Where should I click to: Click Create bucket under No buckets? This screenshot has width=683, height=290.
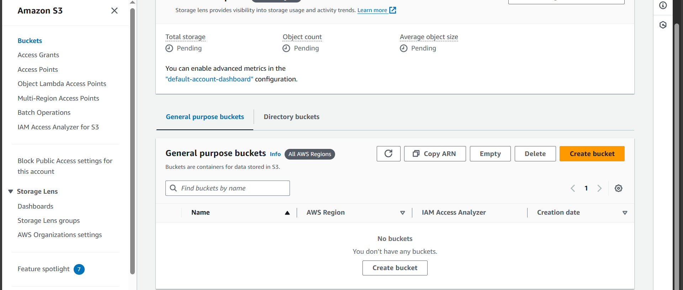pyautogui.click(x=395, y=268)
